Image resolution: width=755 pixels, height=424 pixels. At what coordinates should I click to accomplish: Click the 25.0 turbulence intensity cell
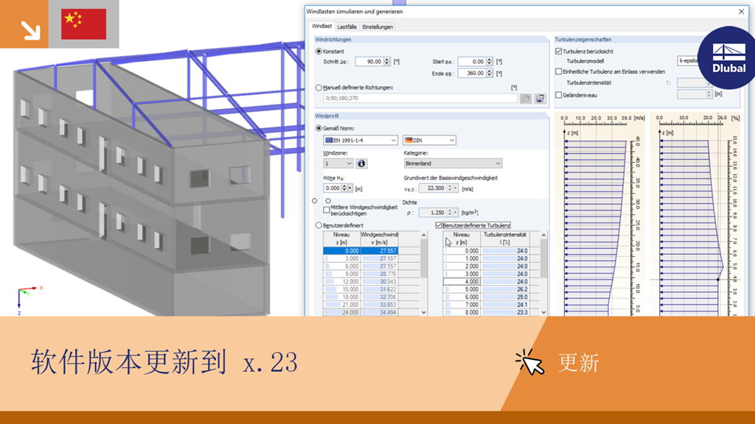coord(505,297)
